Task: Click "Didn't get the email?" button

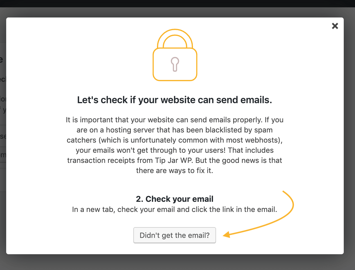Action: point(175,235)
